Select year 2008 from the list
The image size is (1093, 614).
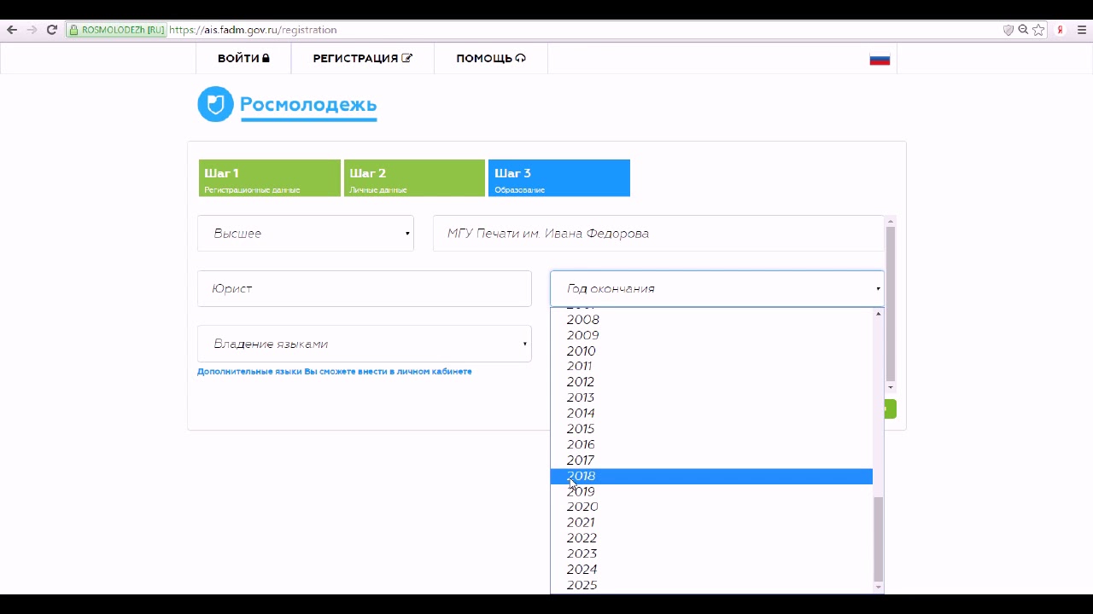(711, 320)
